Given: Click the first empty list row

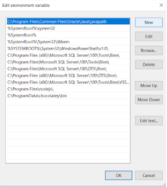Looking at the screenshot, I should click(68, 102).
